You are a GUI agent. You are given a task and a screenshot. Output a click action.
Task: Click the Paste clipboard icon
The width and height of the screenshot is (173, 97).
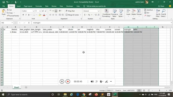pos(4,11)
